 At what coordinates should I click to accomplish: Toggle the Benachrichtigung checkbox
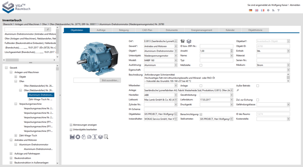pyautogui.click(x=201, y=114)
